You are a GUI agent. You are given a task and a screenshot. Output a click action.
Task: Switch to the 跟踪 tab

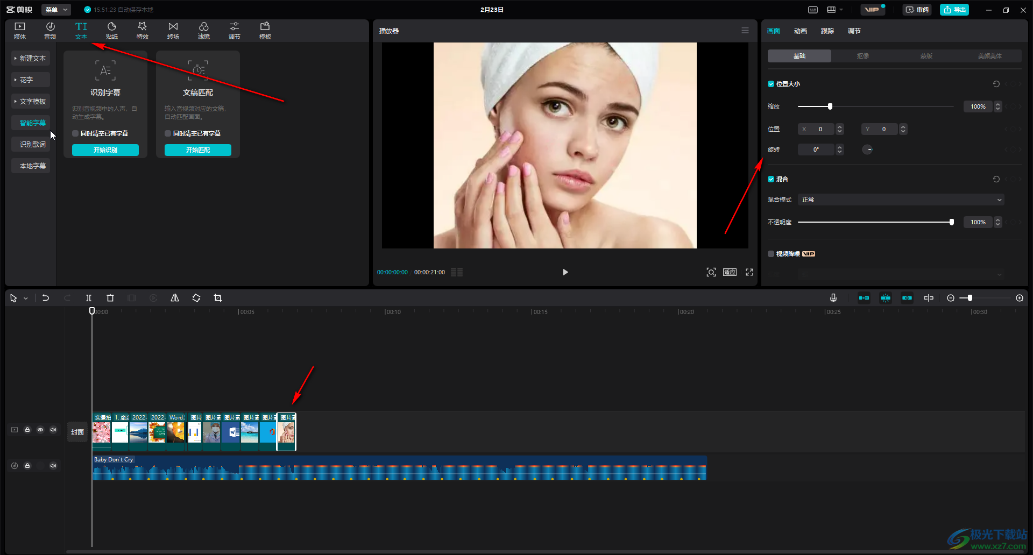point(827,31)
